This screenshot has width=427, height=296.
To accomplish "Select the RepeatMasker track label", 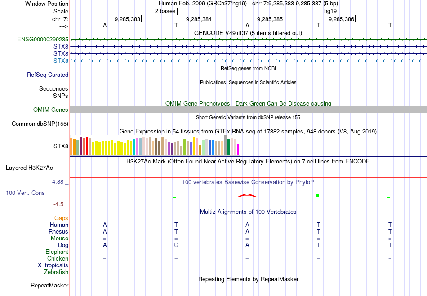I will (49, 285).
